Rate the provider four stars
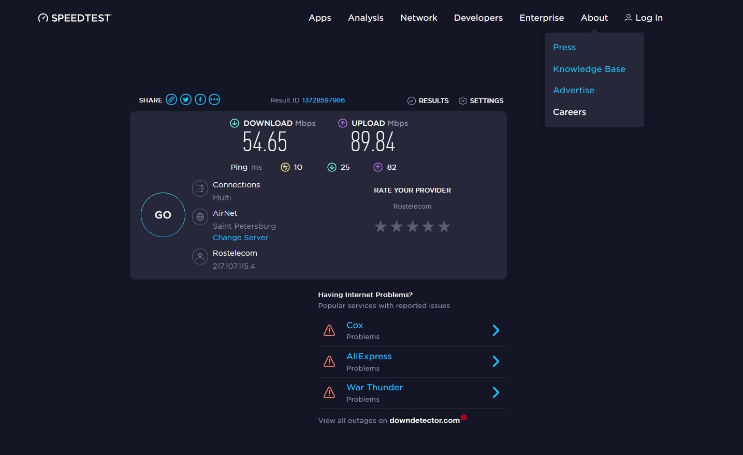This screenshot has height=455, width=743. pos(428,226)
